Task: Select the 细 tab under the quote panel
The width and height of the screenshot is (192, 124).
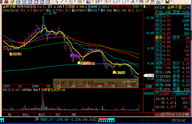Action: (x=156, y=114)
